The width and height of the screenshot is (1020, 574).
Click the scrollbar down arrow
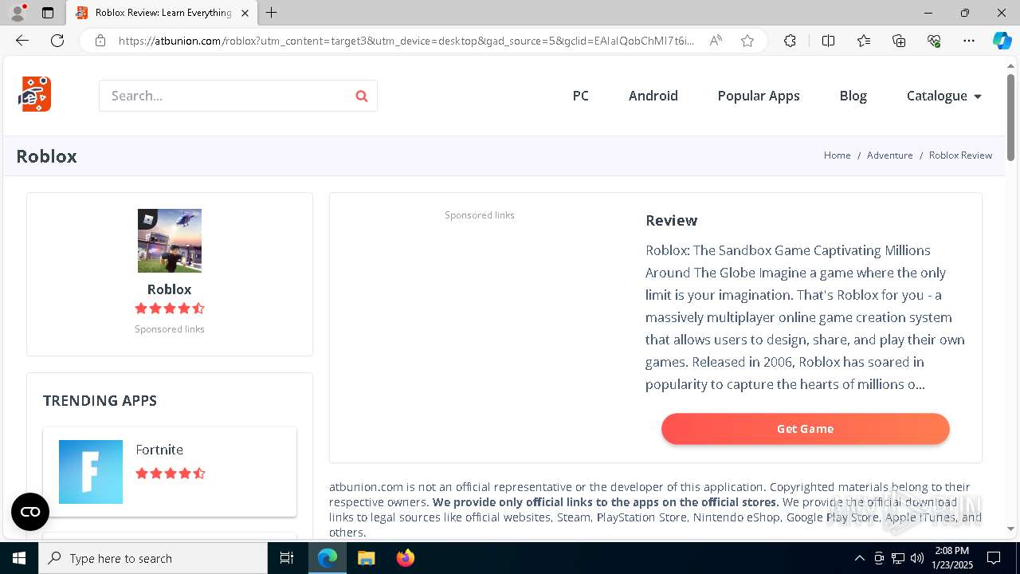point(1010,529)
